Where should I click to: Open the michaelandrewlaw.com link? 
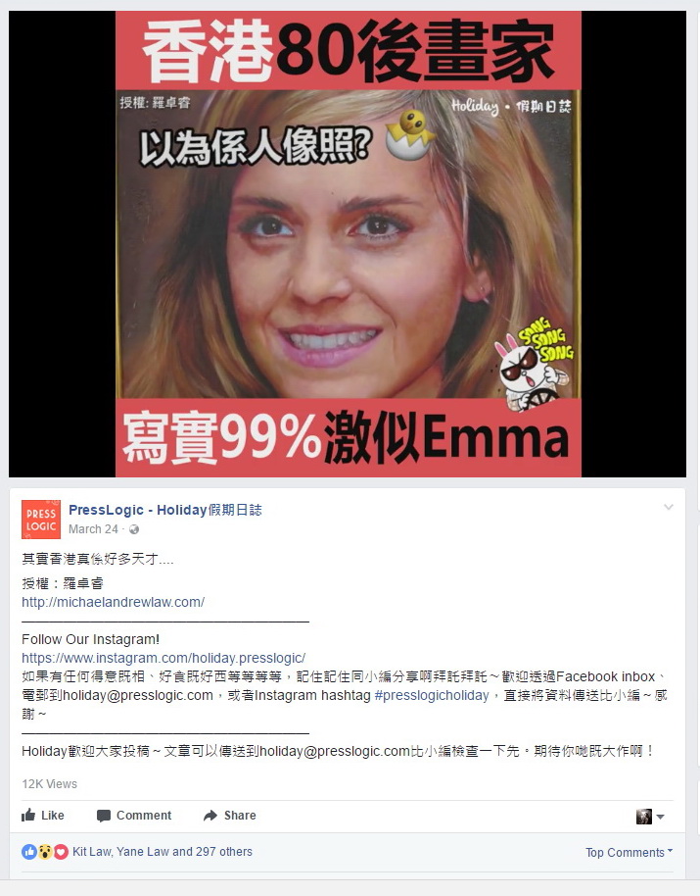[x=113, y=602]
